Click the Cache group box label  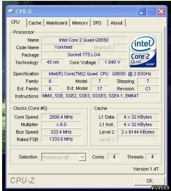[101, 108]
